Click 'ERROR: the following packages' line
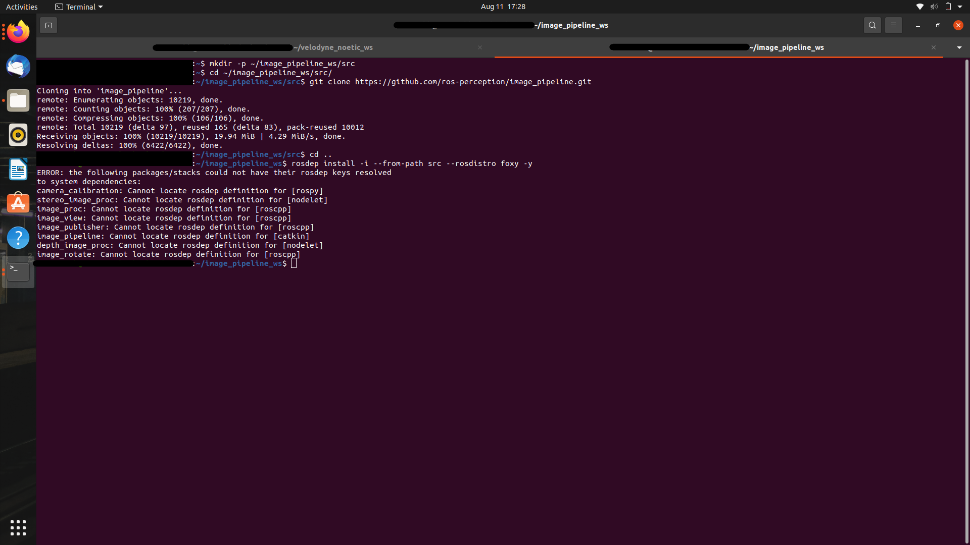970x545 pixels. pos(214,173)
